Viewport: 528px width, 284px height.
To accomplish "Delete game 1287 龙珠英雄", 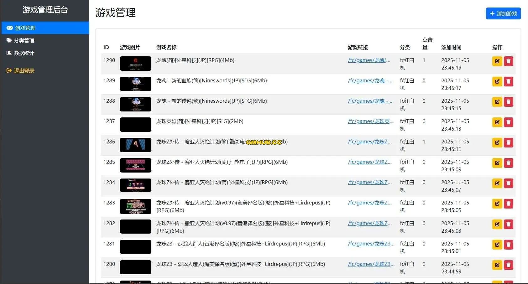I will (508, 122).
